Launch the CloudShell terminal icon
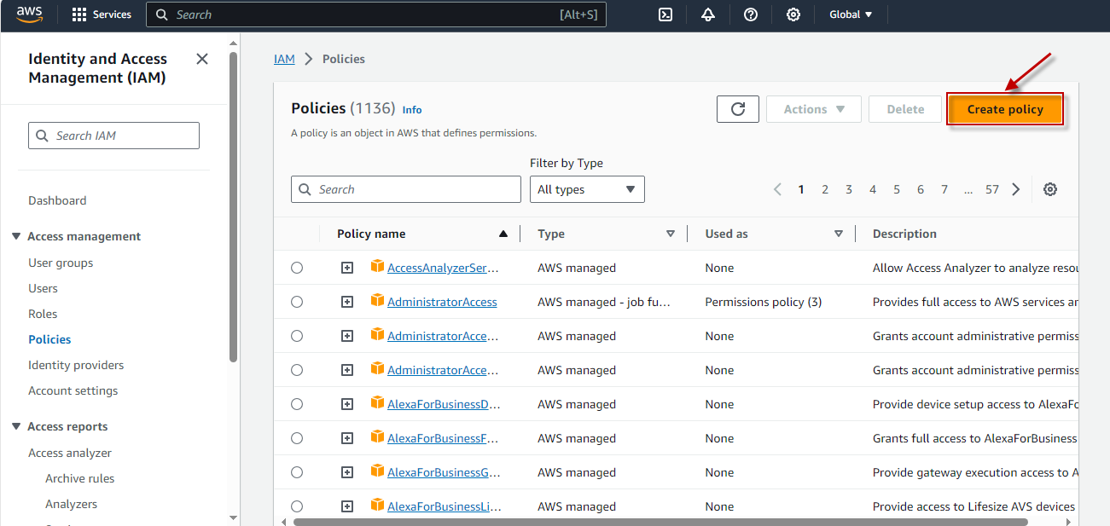The height and width of the screenshot is (526, 1110). click(x=665, y=14)
